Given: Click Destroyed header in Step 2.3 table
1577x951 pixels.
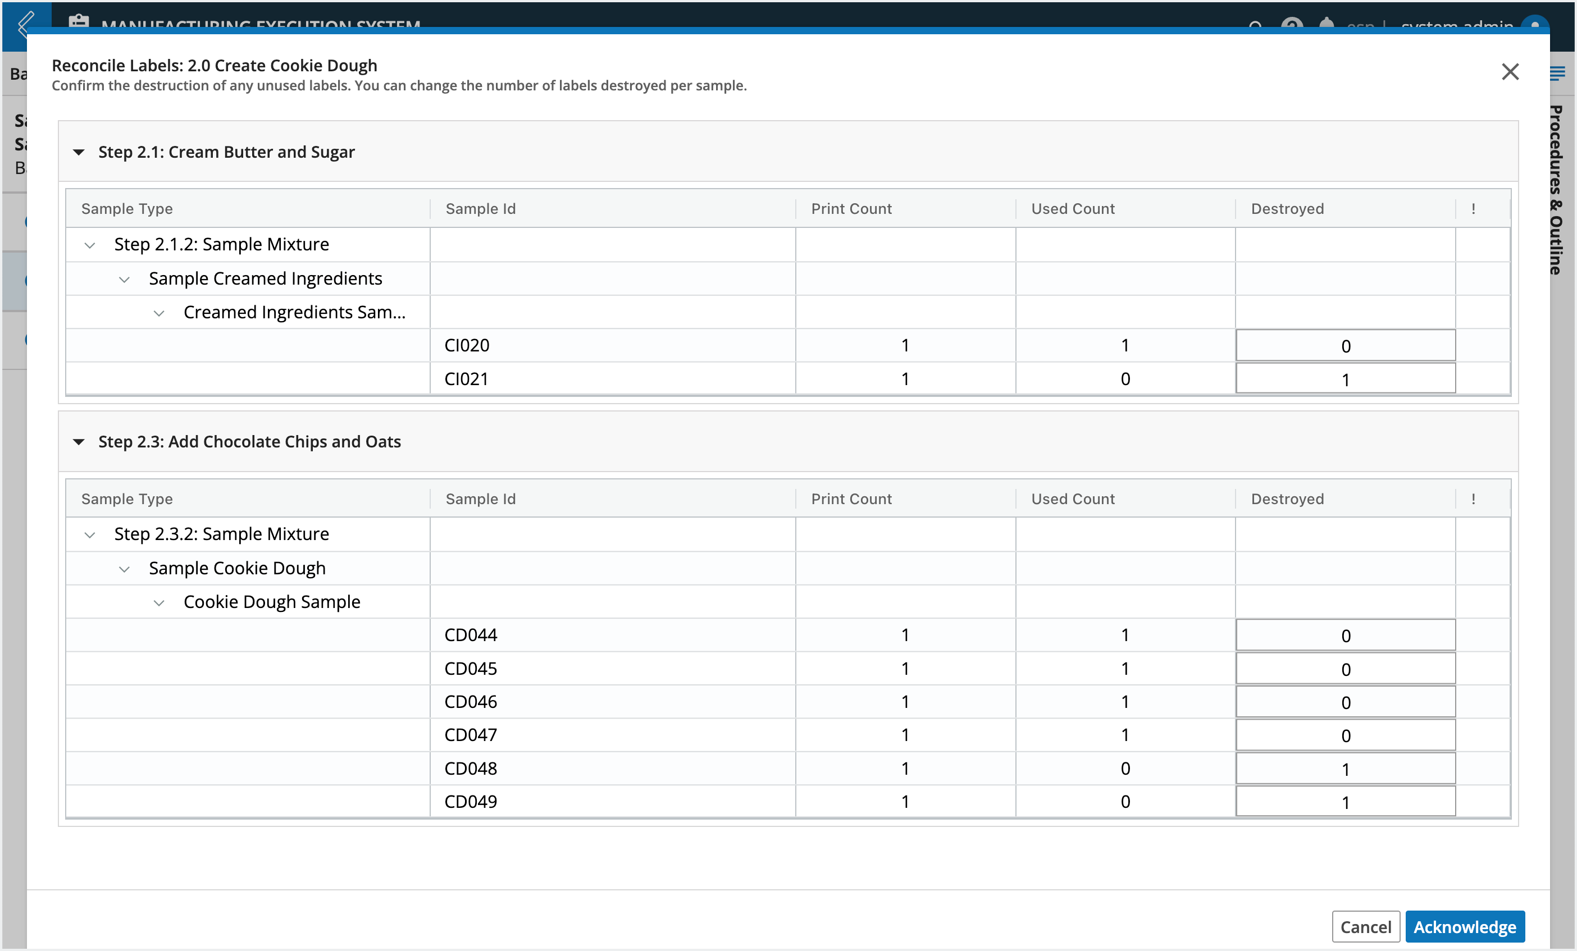Looking at the screenshot, I should [x=1287, y=499].
